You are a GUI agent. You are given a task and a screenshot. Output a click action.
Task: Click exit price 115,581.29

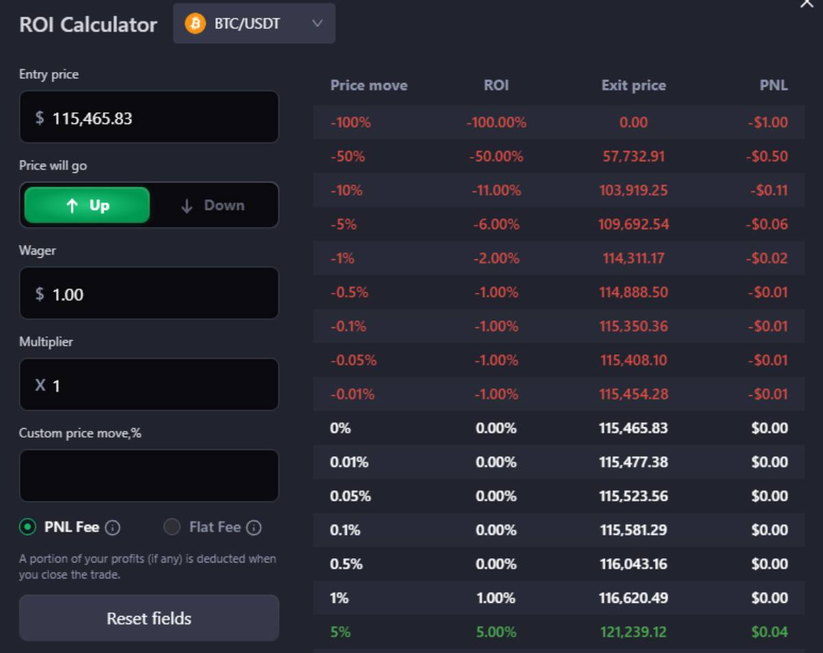tap(634, 530)
